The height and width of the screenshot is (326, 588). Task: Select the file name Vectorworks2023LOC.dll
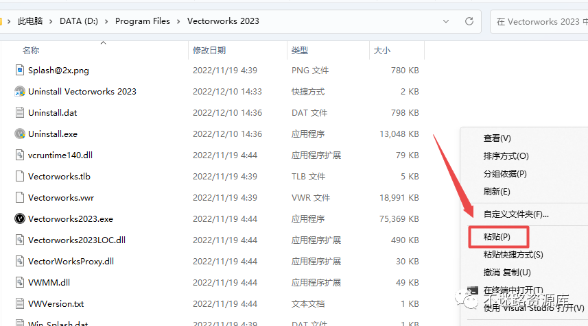77,240
